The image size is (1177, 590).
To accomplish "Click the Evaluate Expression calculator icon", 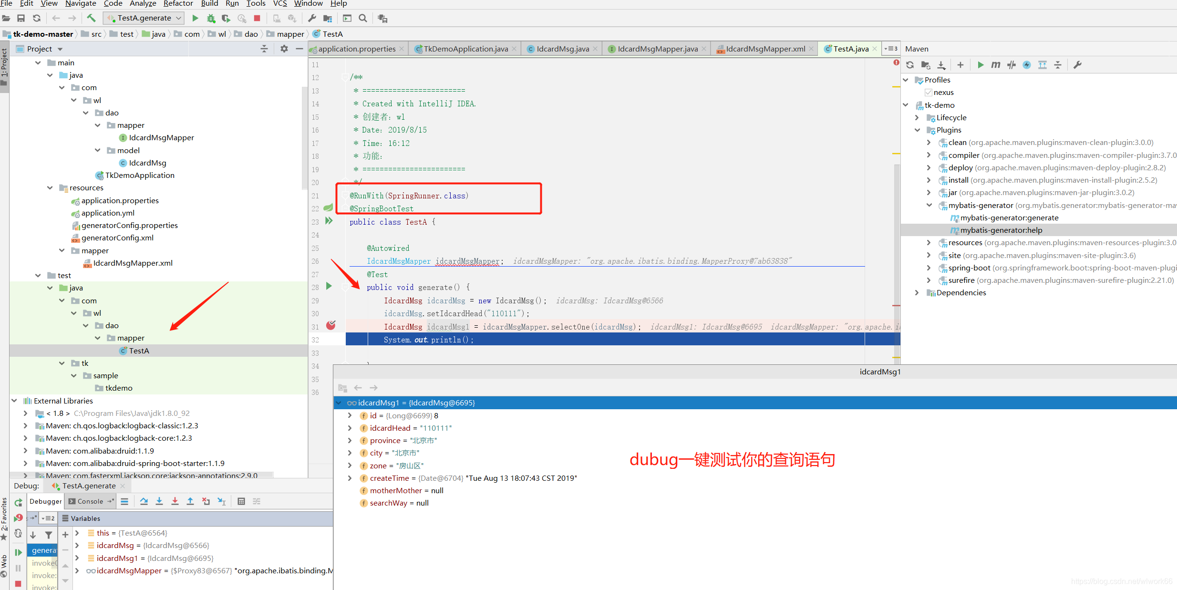I will 241,501.
